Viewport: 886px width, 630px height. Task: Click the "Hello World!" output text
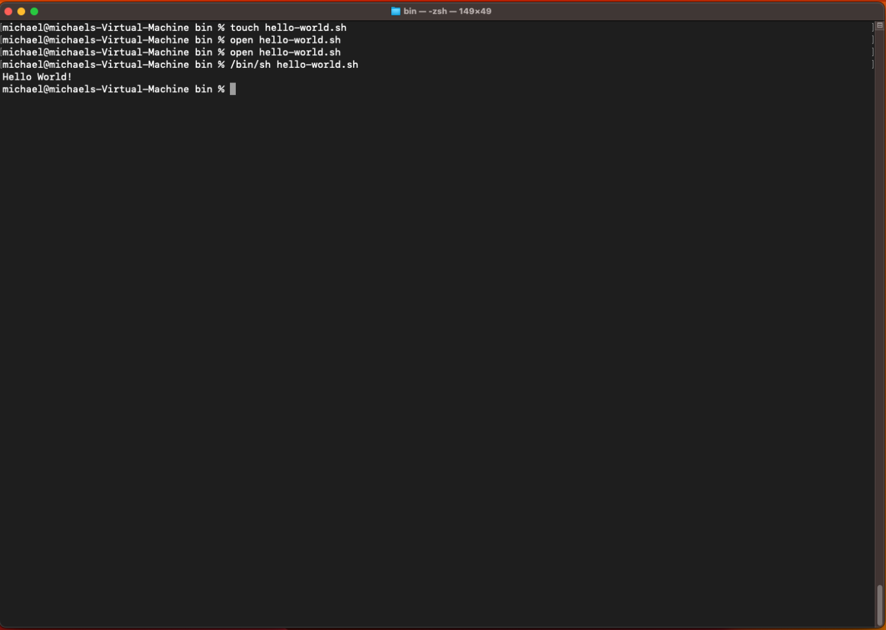pyautogui.click(x=37, y=77)
